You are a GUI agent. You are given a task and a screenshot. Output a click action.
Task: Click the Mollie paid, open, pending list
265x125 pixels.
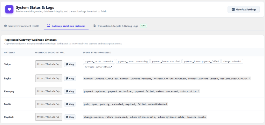tap(126, 104)
